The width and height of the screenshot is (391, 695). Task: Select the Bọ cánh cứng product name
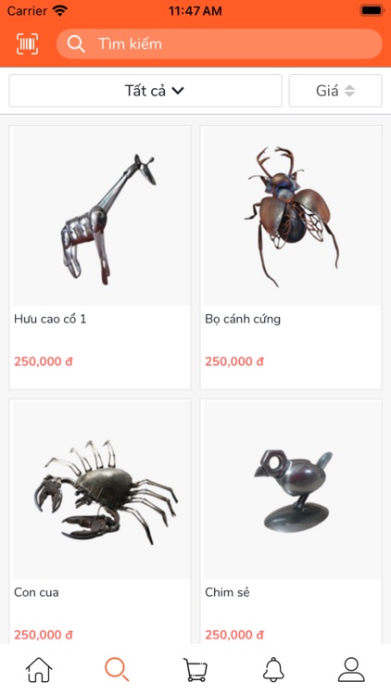click(243, 319)
